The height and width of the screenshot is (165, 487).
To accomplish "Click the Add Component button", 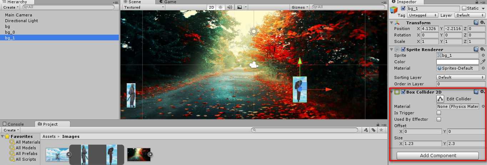I will pos(437,155).
